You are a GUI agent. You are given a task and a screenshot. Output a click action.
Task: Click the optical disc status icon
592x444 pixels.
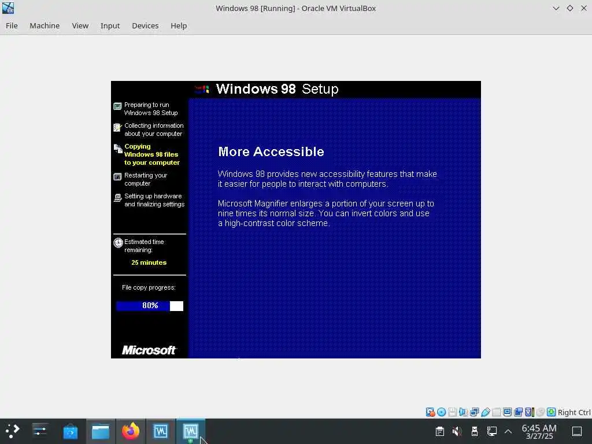441,412
